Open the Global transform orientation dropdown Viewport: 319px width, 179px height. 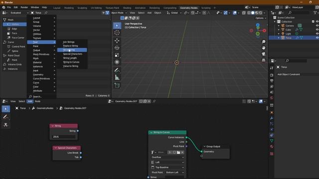tap(174, 13)
